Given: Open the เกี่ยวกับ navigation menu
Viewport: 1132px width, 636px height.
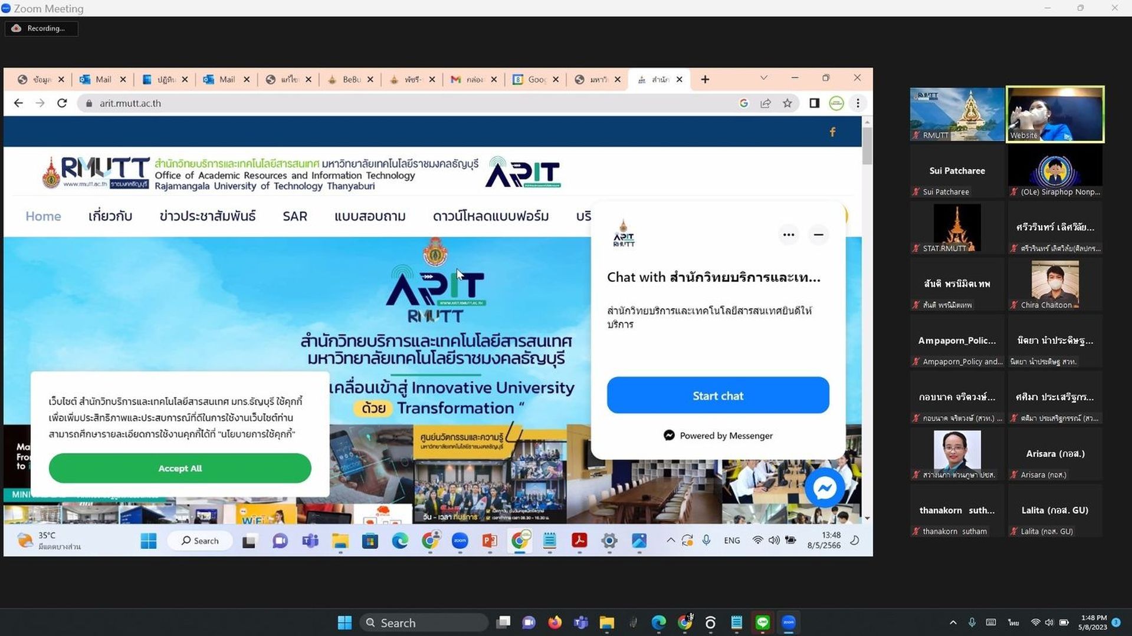Looking at the screenshot, I should (110, 216).
